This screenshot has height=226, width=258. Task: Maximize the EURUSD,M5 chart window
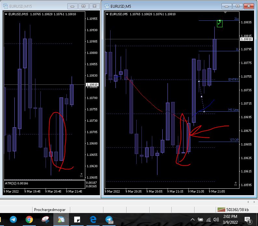(238, 6)
